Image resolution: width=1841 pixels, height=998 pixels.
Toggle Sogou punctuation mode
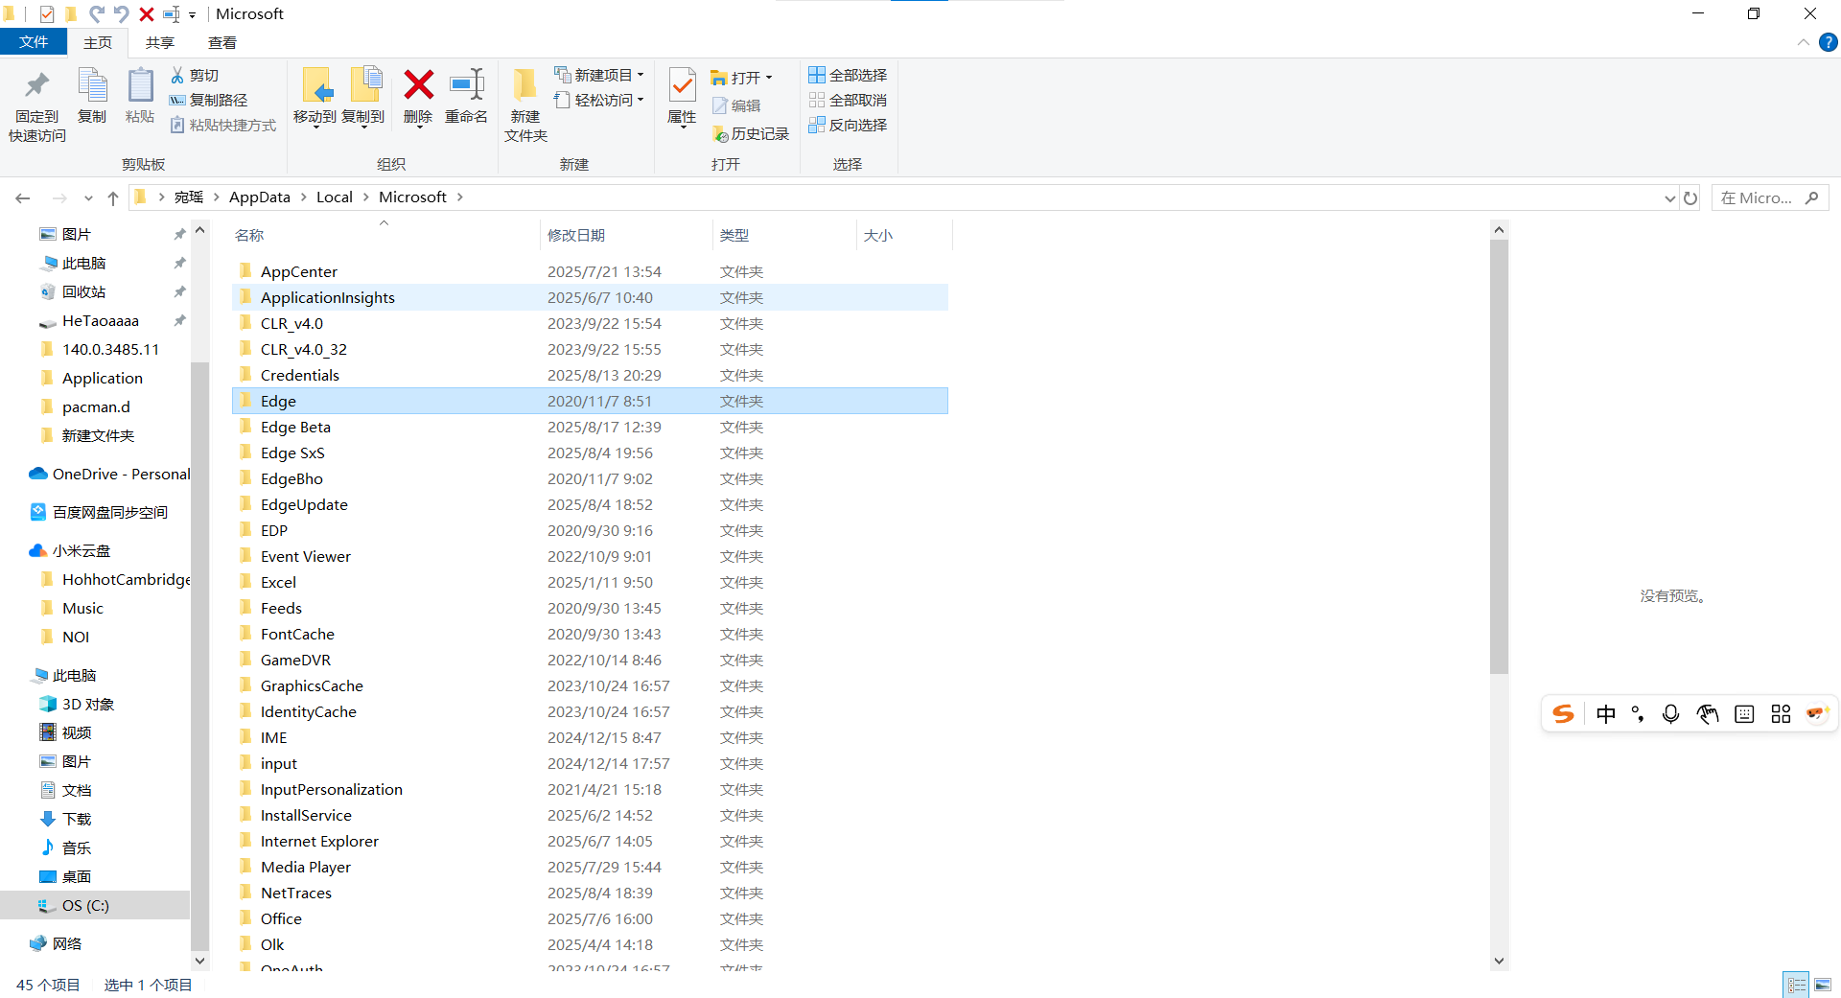tap(1638, 713)
